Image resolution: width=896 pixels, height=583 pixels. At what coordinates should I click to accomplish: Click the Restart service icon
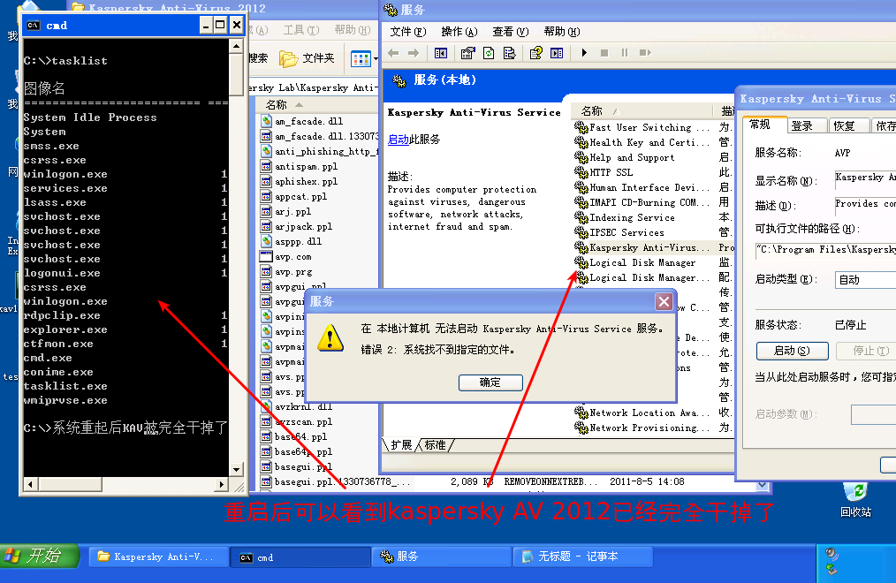(645, 53)
